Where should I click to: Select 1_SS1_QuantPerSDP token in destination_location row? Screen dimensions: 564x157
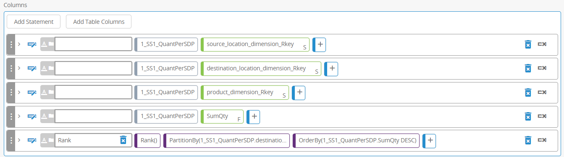(166, 68)
